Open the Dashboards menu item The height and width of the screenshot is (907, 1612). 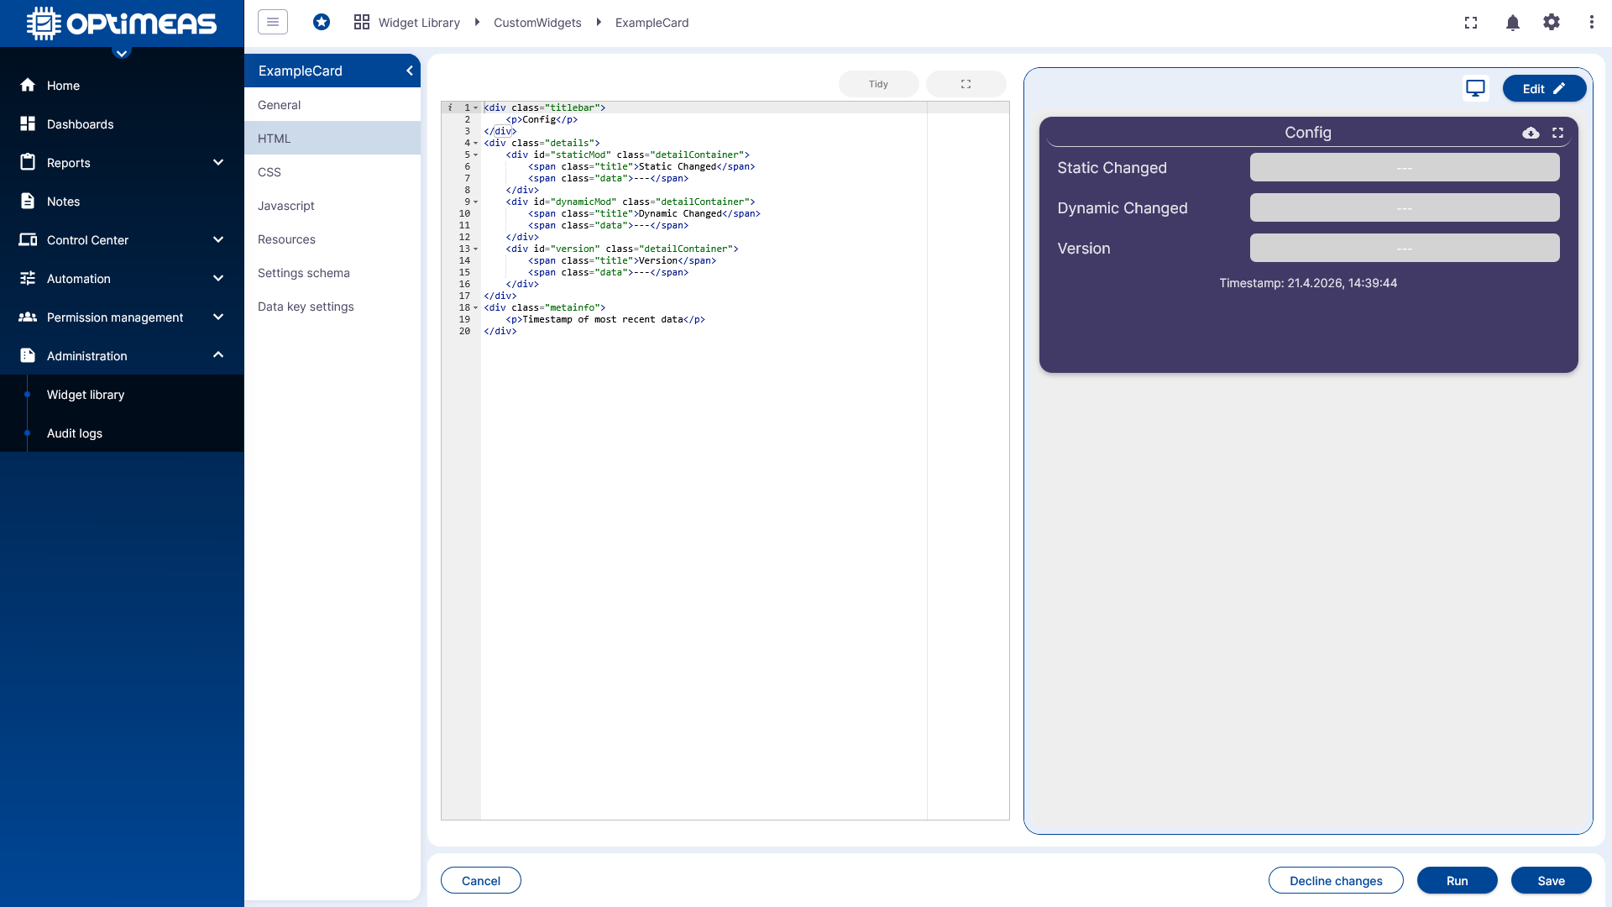click(x=122, y=123)
